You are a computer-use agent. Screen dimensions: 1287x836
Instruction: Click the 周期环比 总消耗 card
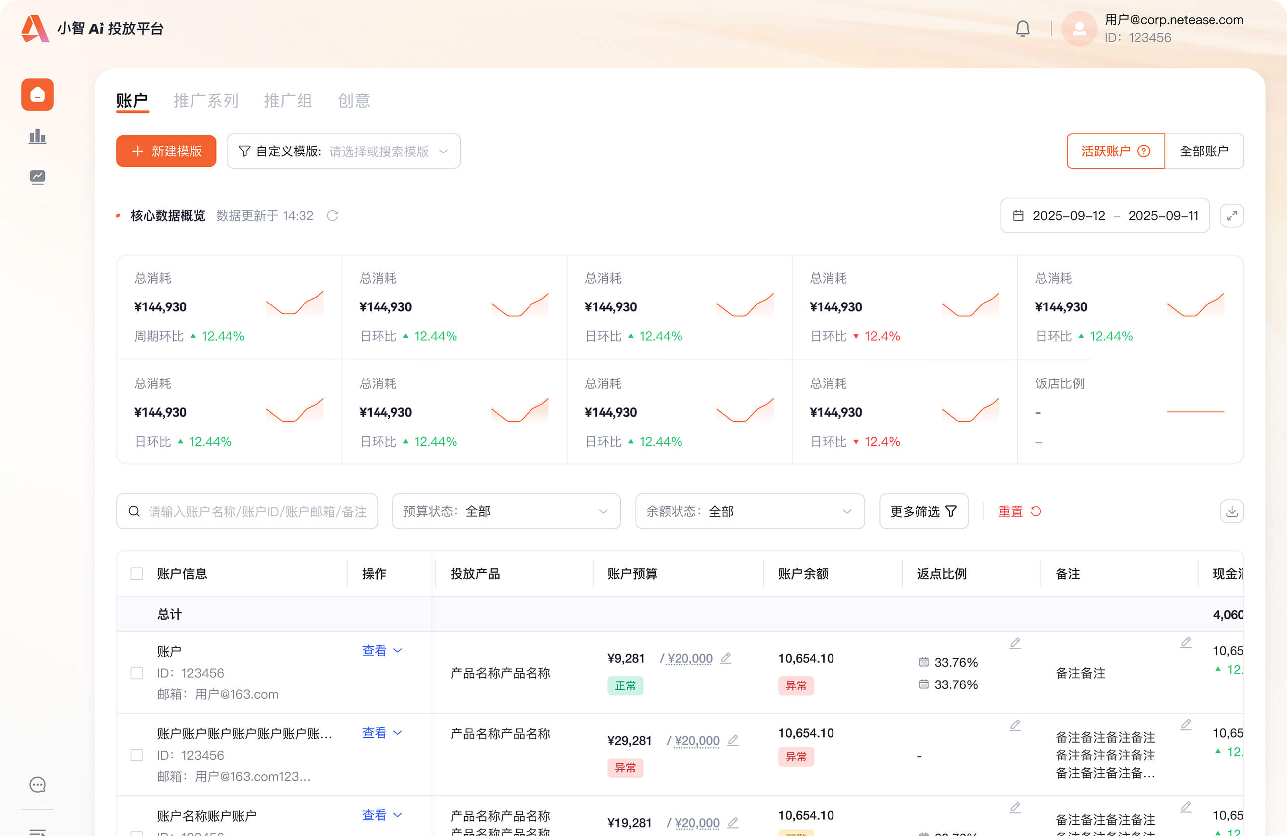[229, 307]
